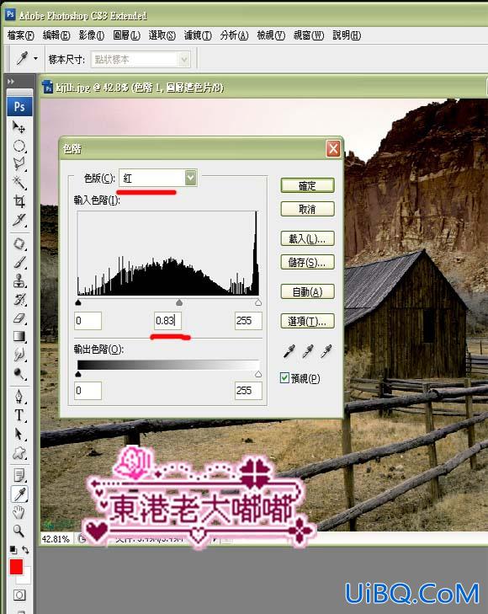Select the Slice tool
This screenshot has width=488, height=614.
coord(19,220)
